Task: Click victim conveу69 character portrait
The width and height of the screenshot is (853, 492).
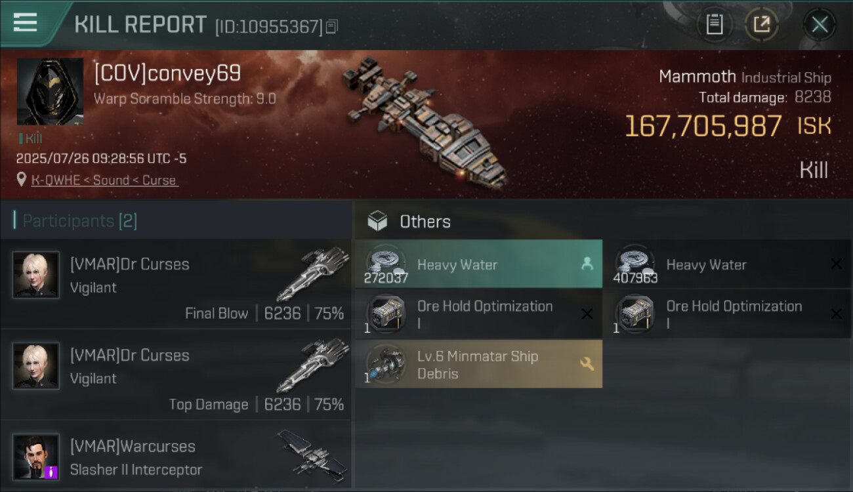Action: [50, 91]
